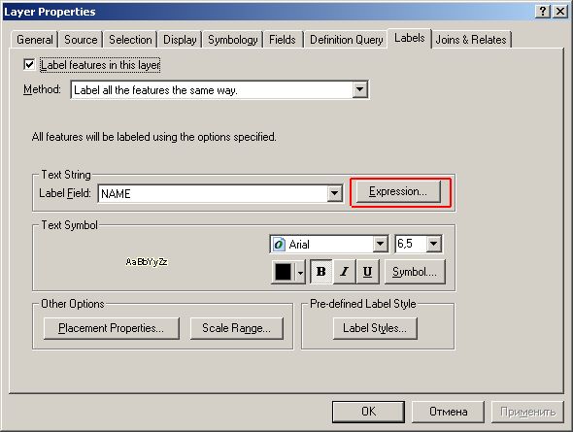Uncheck Label features in this layer
Image resolution: width=573 pixels, height=432 pixels.
(x=29, y=65)
